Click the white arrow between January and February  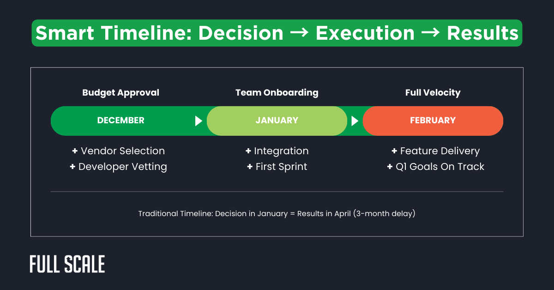(x=355, y=121)
